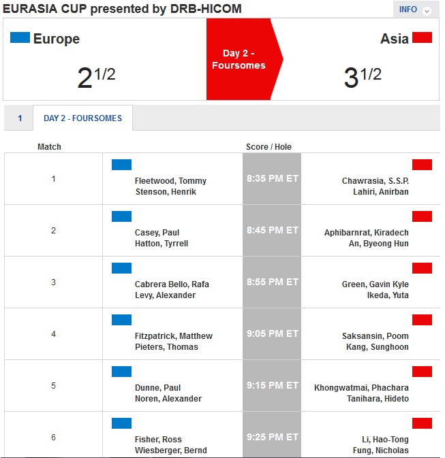Select player Fleetwood, Tommy

click(170, 181)
